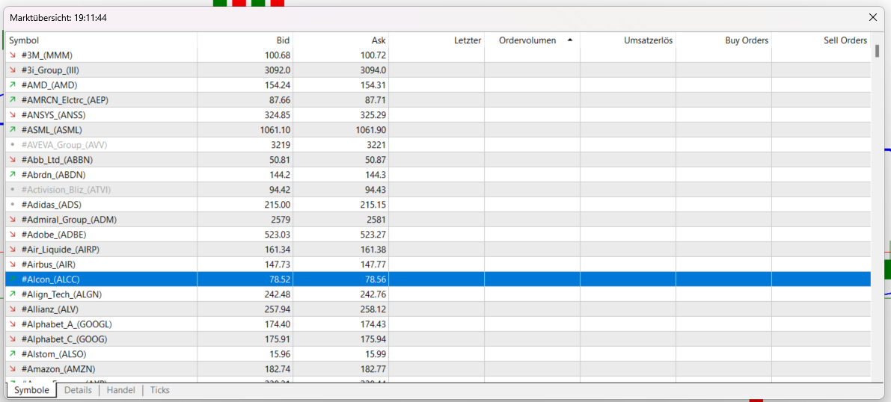Sort by the Symbol column header

click(101, 41)
